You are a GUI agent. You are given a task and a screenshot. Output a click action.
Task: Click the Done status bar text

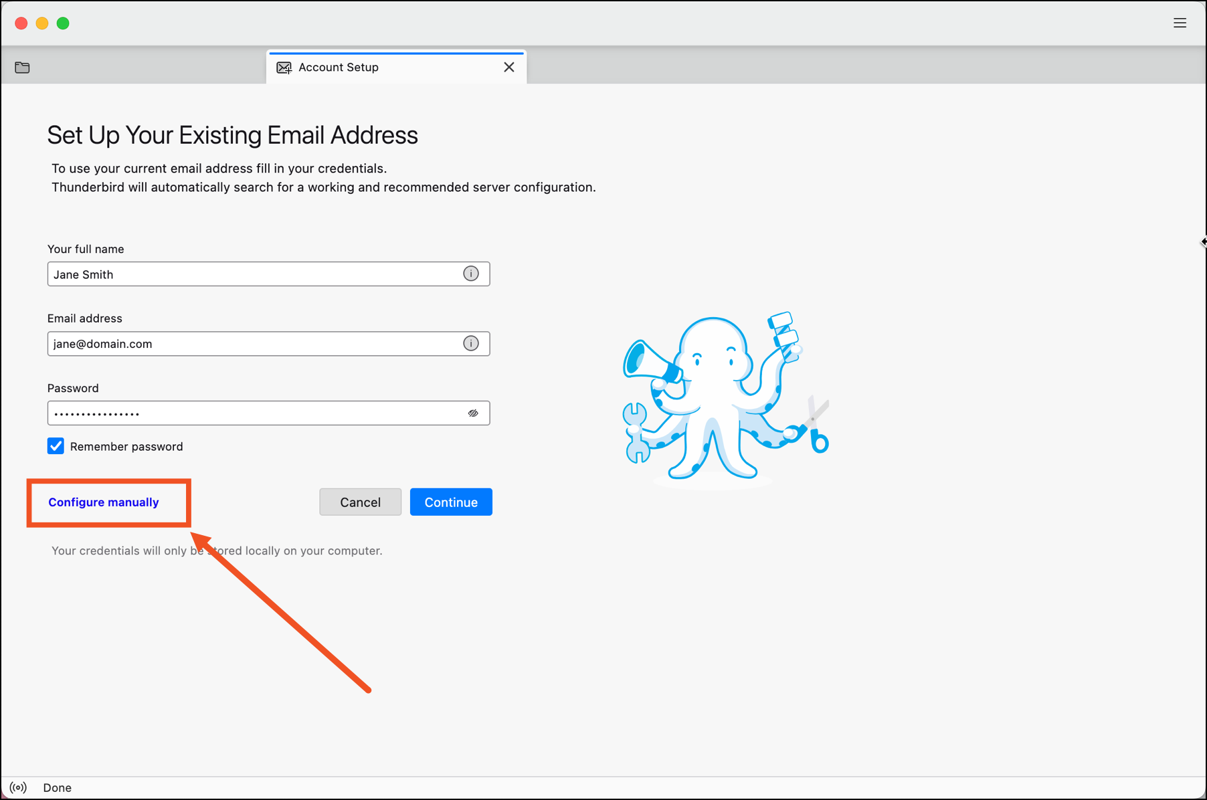[x=58, y=788]
